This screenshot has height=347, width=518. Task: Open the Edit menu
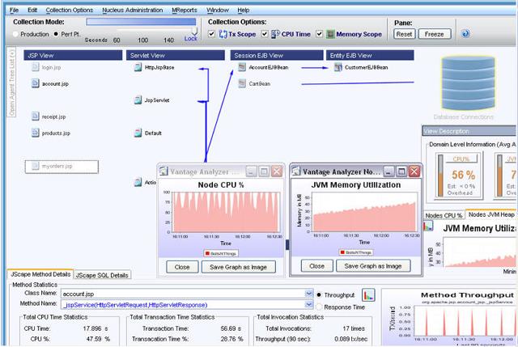[x=32, y=11]
